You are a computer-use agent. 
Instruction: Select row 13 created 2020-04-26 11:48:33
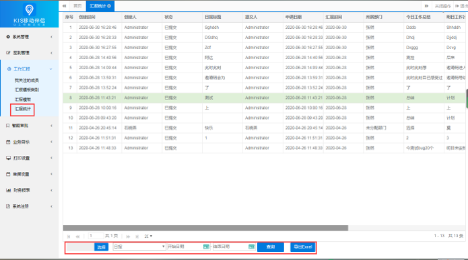click(x=264, y=148)
